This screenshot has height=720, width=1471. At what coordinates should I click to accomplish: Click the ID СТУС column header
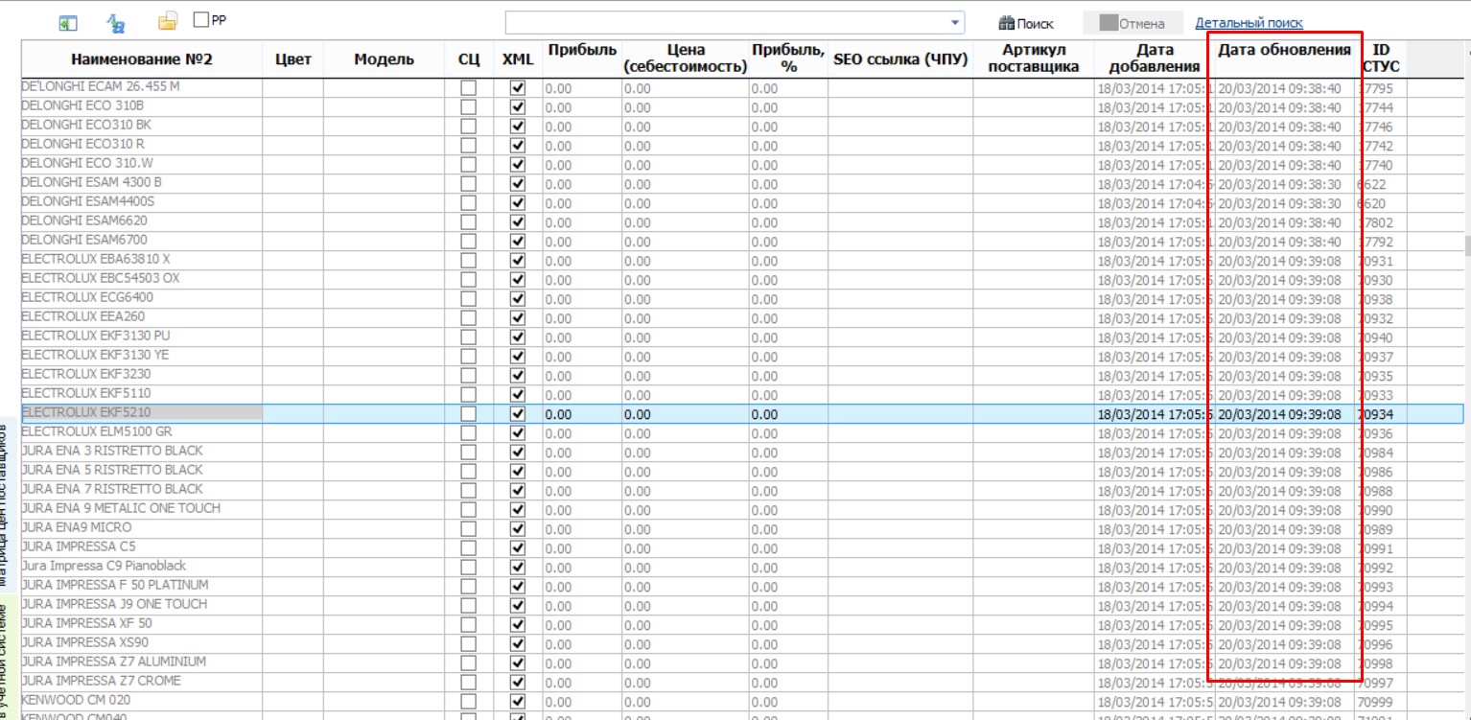[x=1381, y=59]
